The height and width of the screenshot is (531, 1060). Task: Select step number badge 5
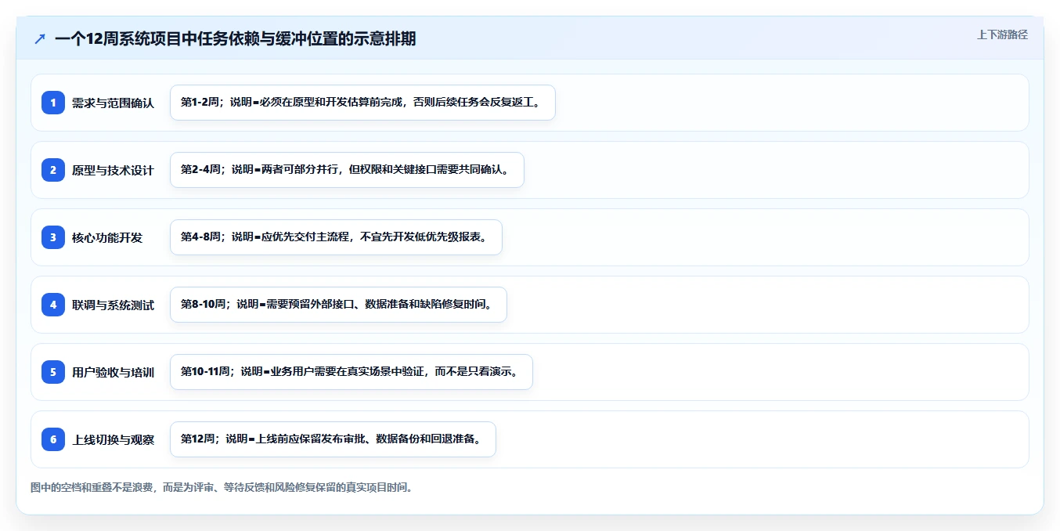point(53,372)
